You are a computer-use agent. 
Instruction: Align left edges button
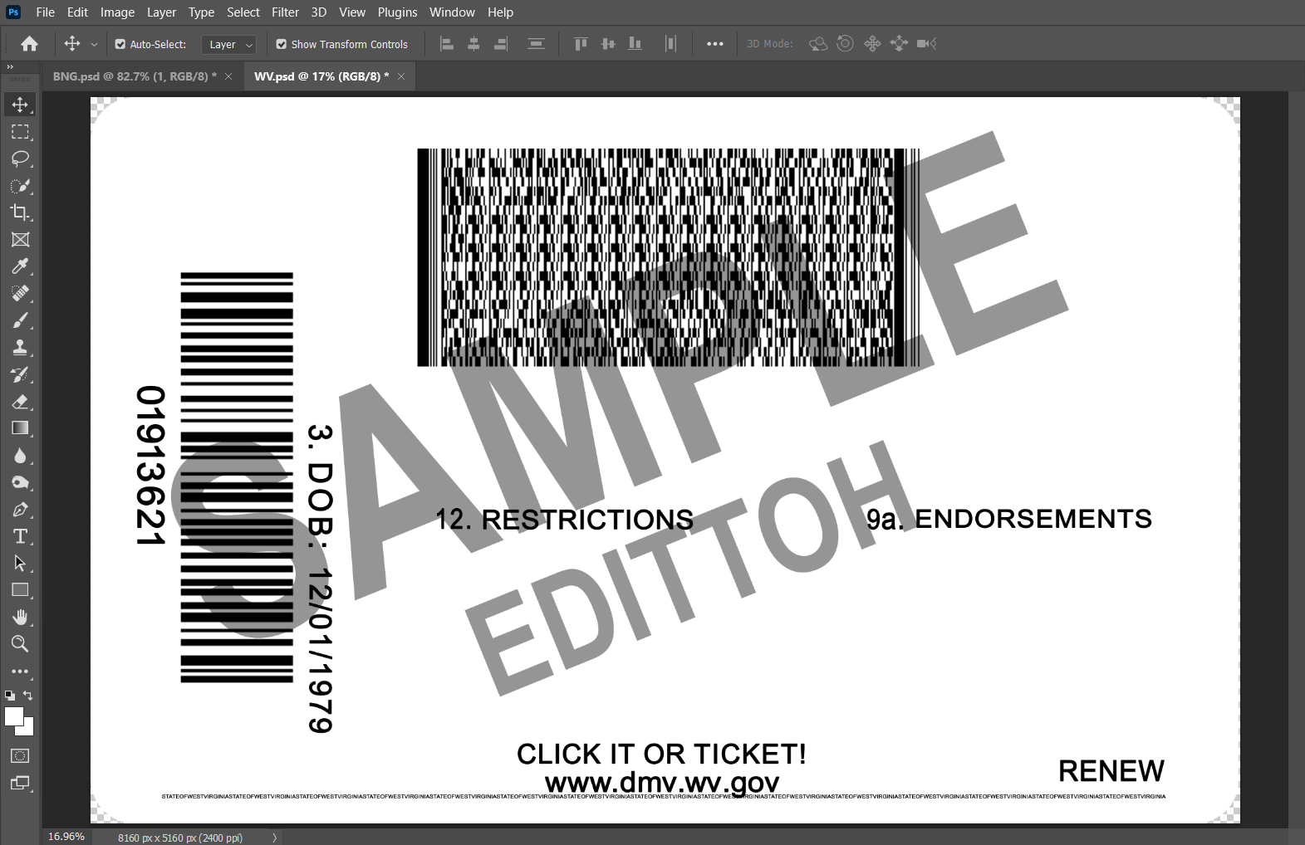[447, 44]
